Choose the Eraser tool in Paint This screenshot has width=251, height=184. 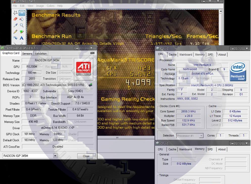(15, 19)
